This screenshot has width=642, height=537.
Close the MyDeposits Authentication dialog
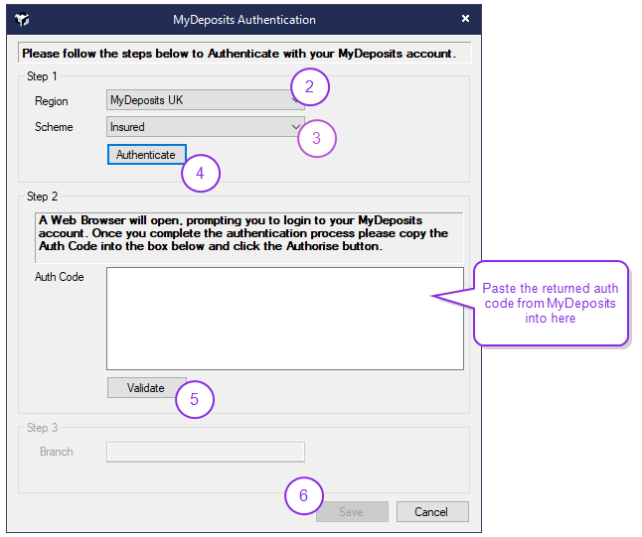click(465, 19)
